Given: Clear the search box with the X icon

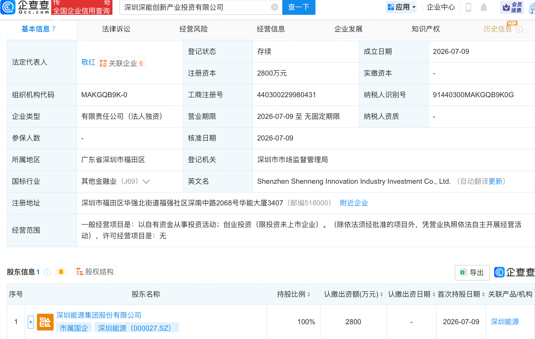Looking at the screenshot, I should [x=275, y=7].
